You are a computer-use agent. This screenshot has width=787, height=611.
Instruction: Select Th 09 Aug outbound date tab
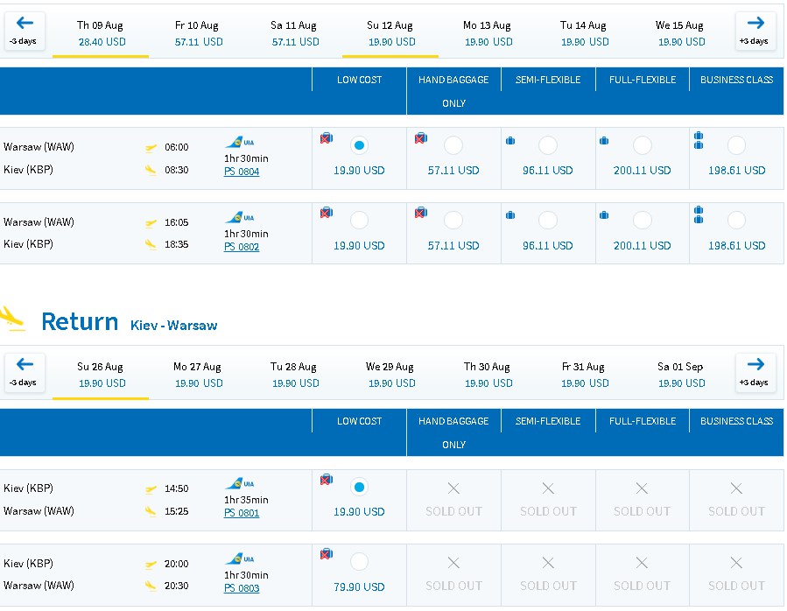pyautogui.click(x=101, y=33)
